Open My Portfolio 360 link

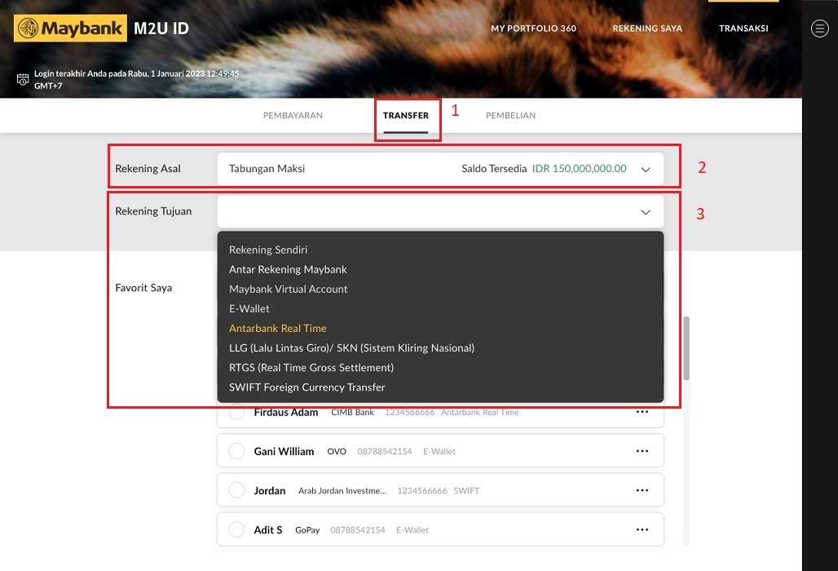[x=533, y=29]
